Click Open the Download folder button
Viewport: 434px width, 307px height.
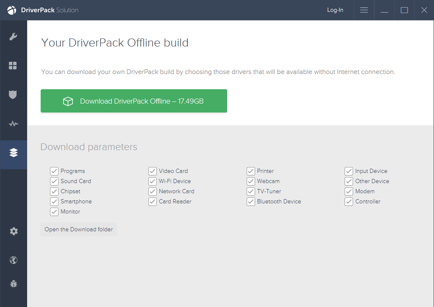point(78,230)
